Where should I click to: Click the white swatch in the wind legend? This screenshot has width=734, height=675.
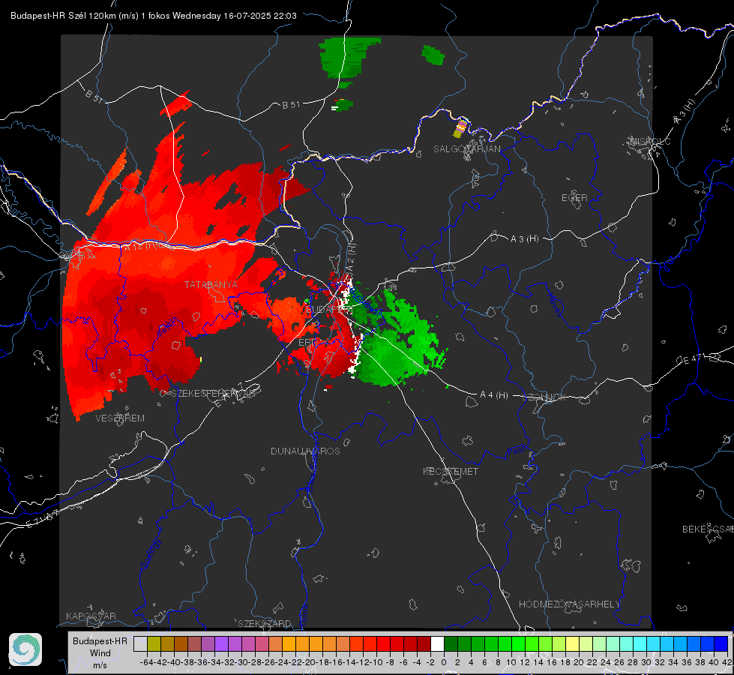pos(437,643)
